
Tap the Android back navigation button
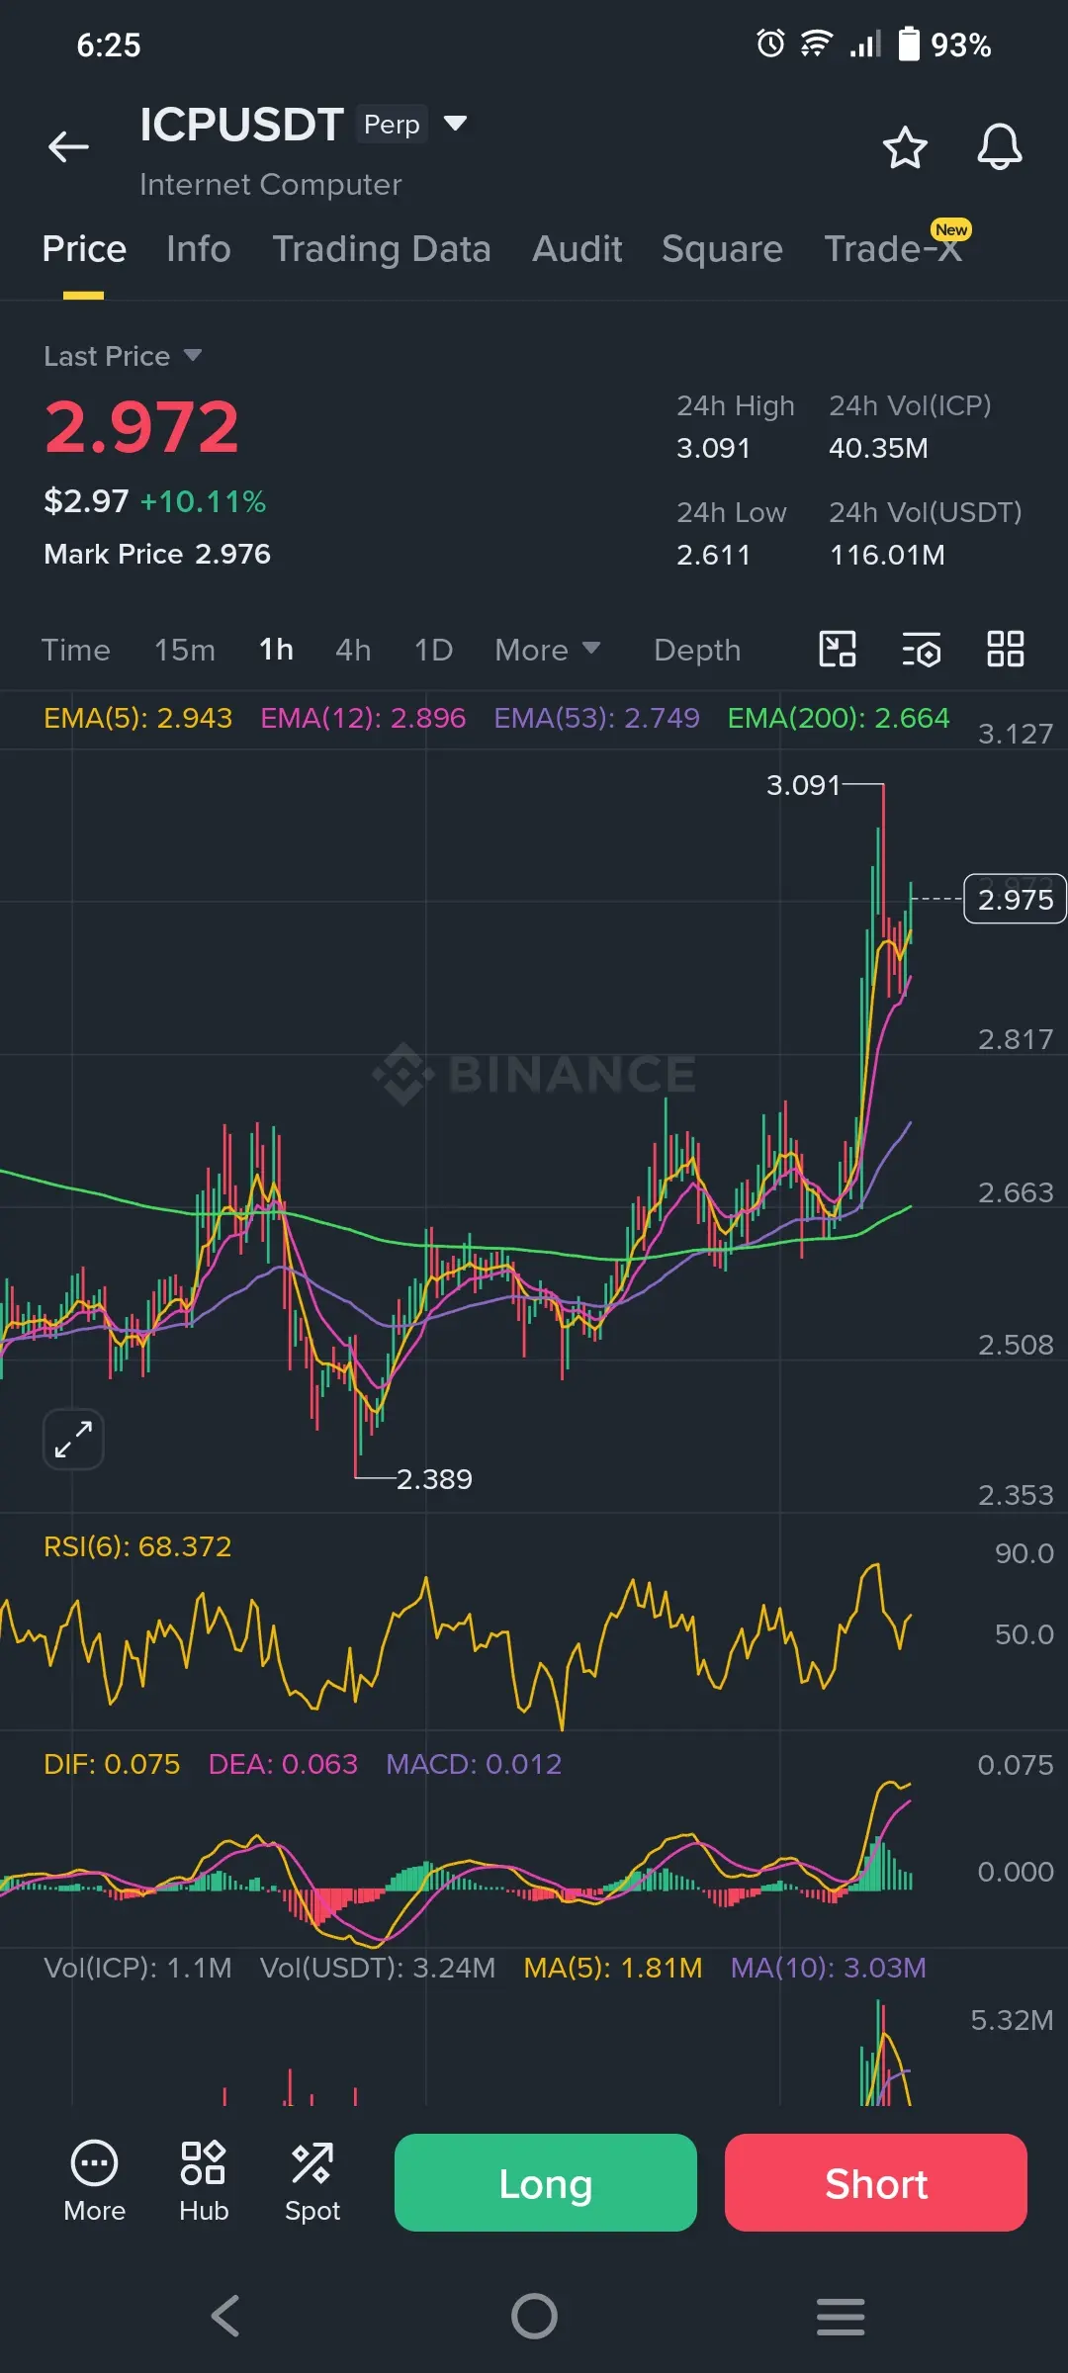(x=226, y=2316)
